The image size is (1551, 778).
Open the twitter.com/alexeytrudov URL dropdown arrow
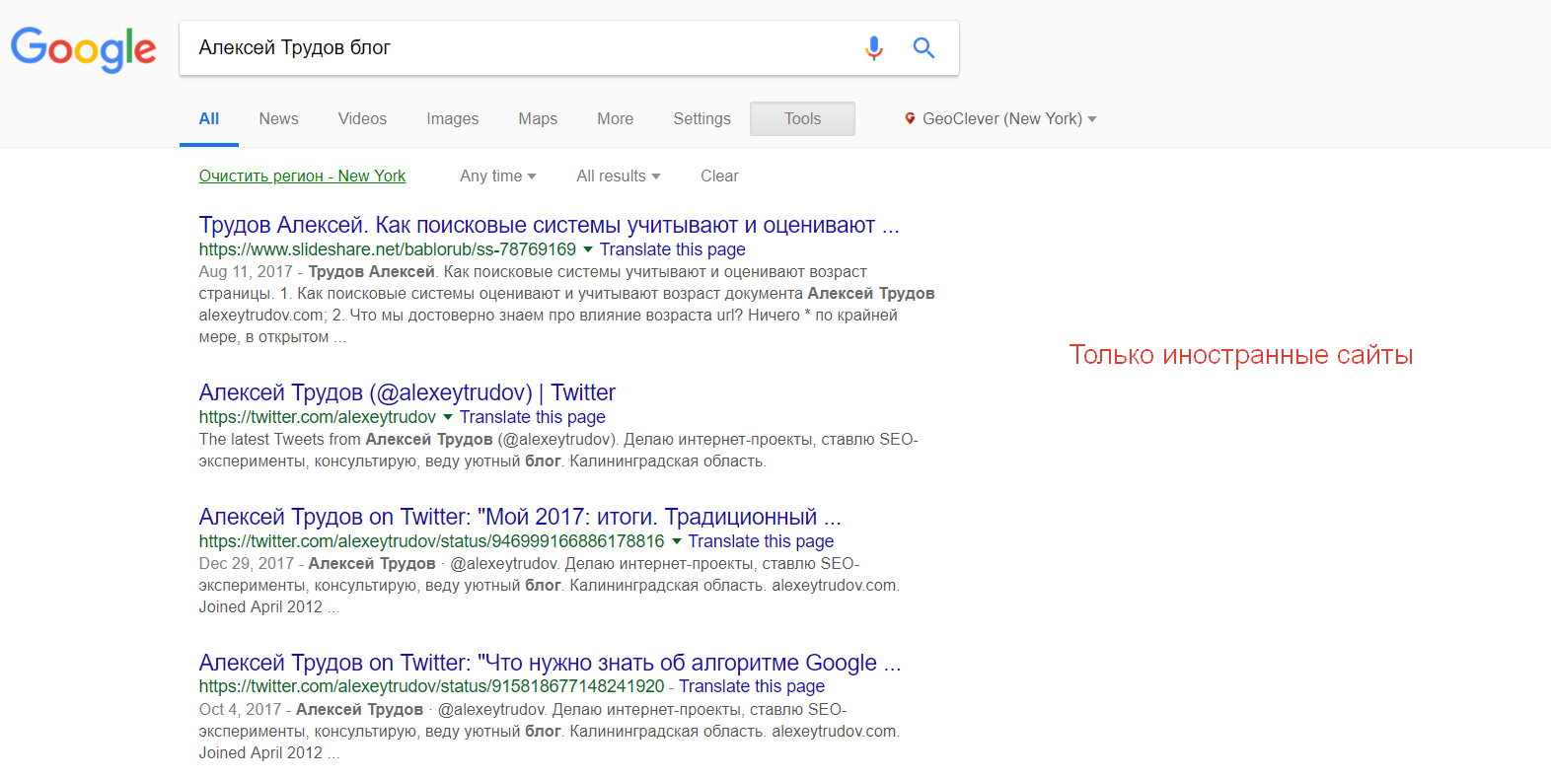tap(448, 417)
